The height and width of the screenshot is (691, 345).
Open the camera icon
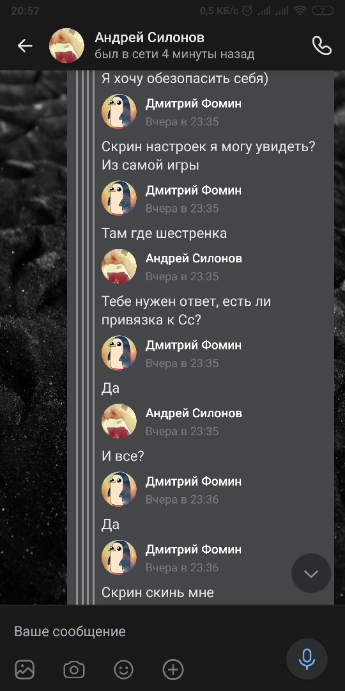coord(74,670)
